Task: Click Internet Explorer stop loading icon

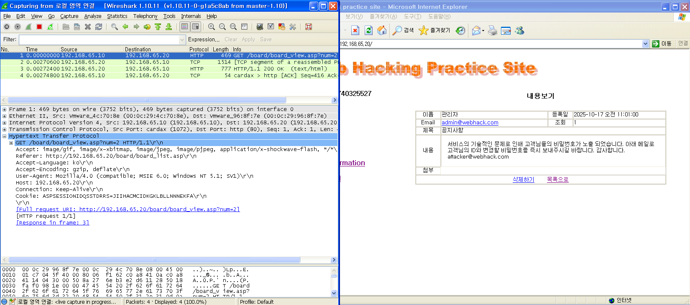Action: 355,30
